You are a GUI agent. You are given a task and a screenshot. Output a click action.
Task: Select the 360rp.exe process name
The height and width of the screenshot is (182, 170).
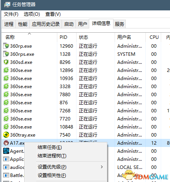pyautogui.click(x=21, y=46)
